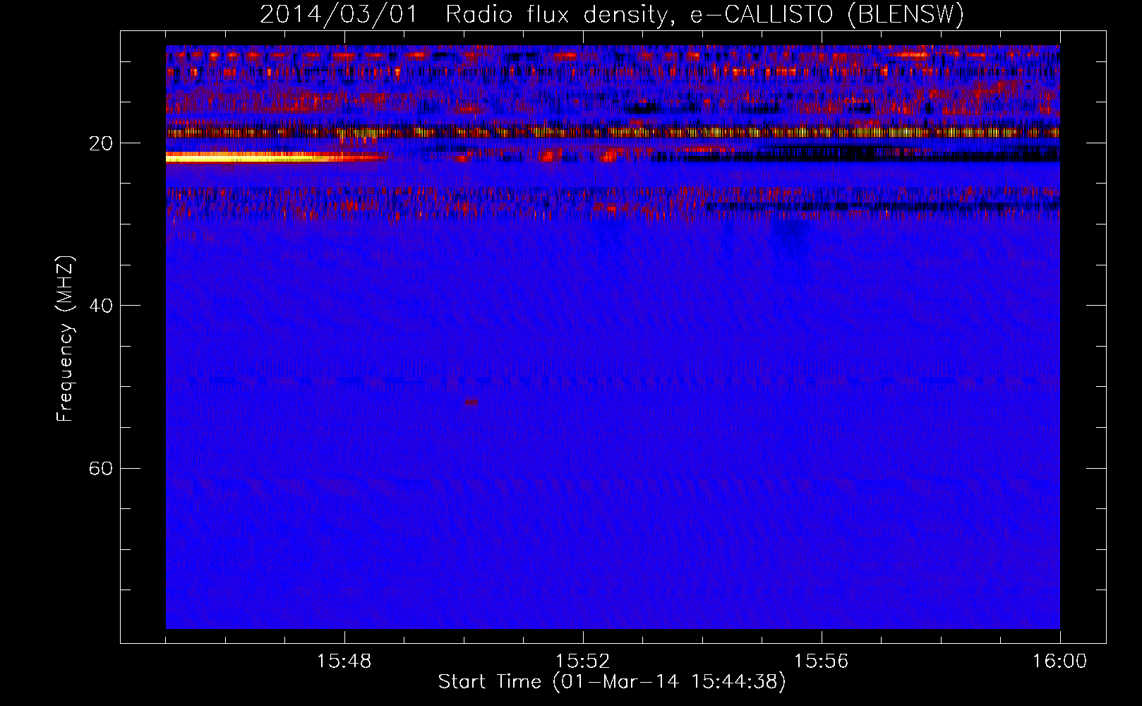The width and height of the screenshot is (1142, 706).
Task: Click the 15:52 time tick label
Action: [x=583, y=662]
